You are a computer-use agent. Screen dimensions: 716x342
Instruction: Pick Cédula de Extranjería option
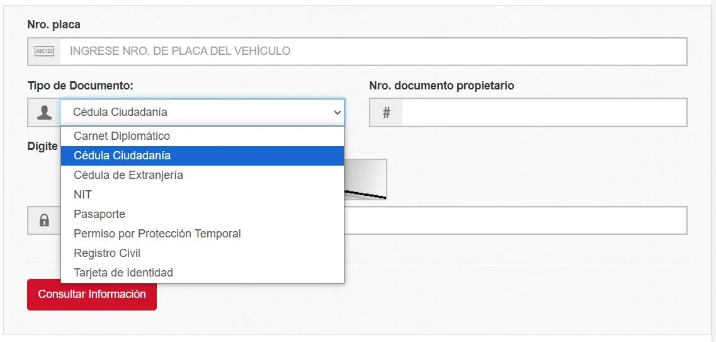tap(128, 175)
